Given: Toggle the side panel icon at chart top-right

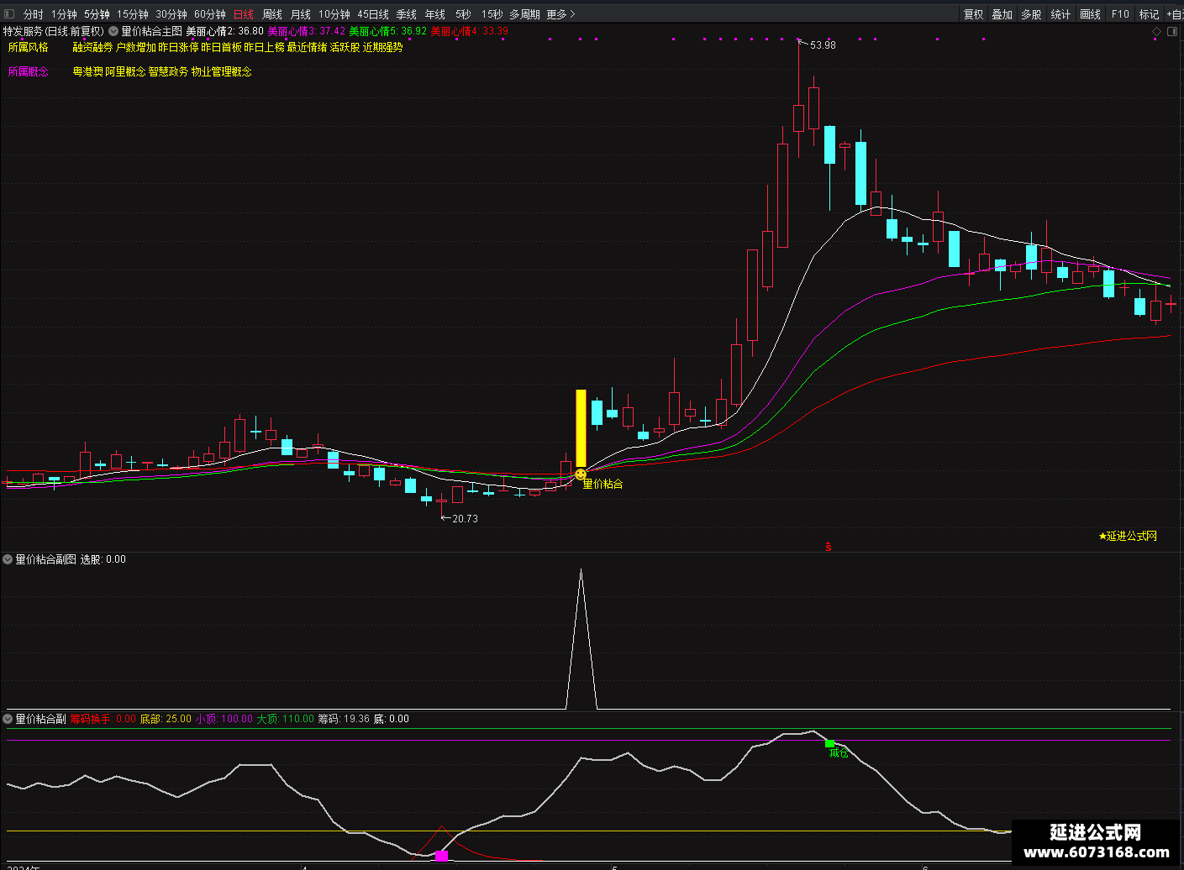Looking at the screenshot, I should [1173, 31].
